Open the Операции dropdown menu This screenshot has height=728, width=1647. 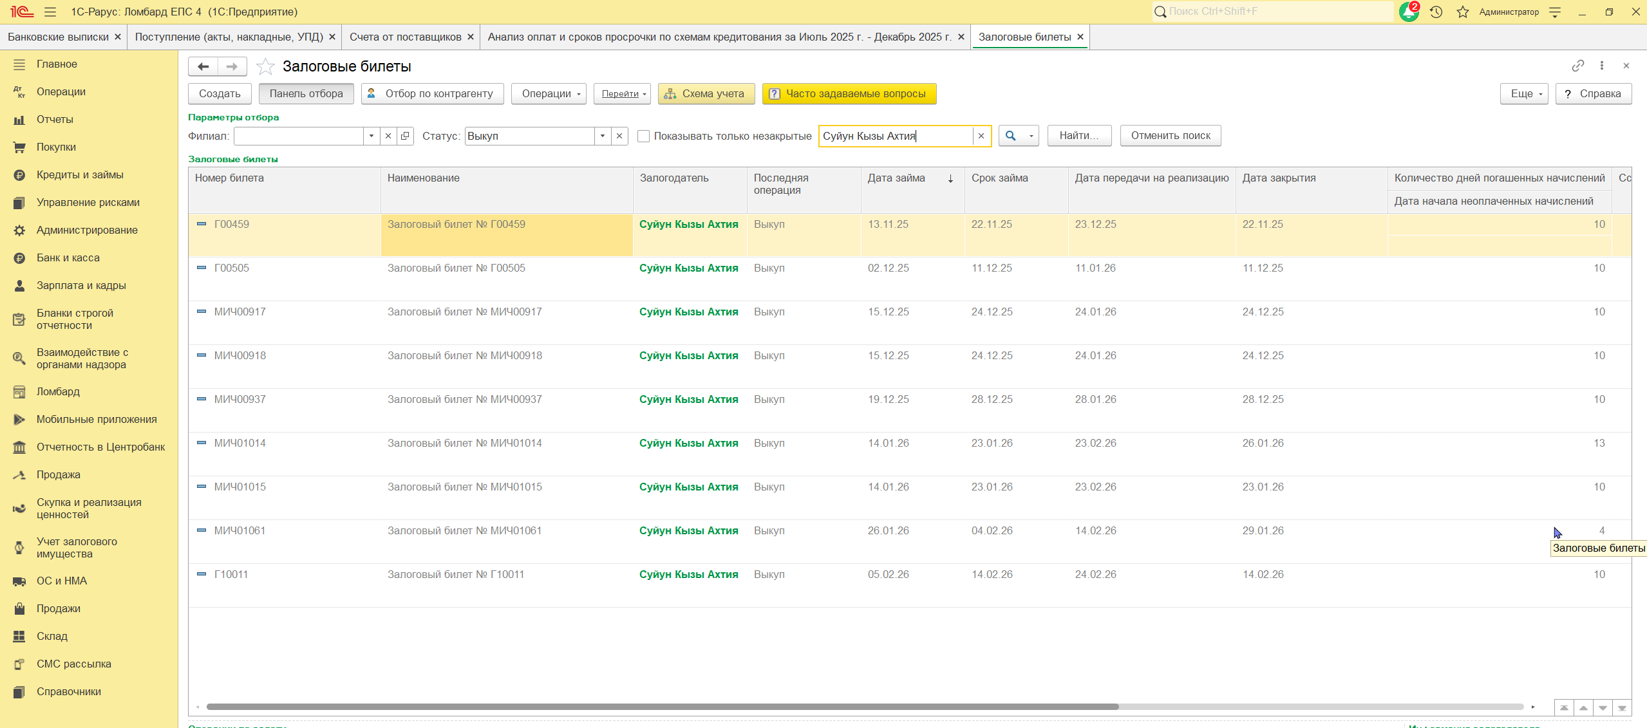549,93
